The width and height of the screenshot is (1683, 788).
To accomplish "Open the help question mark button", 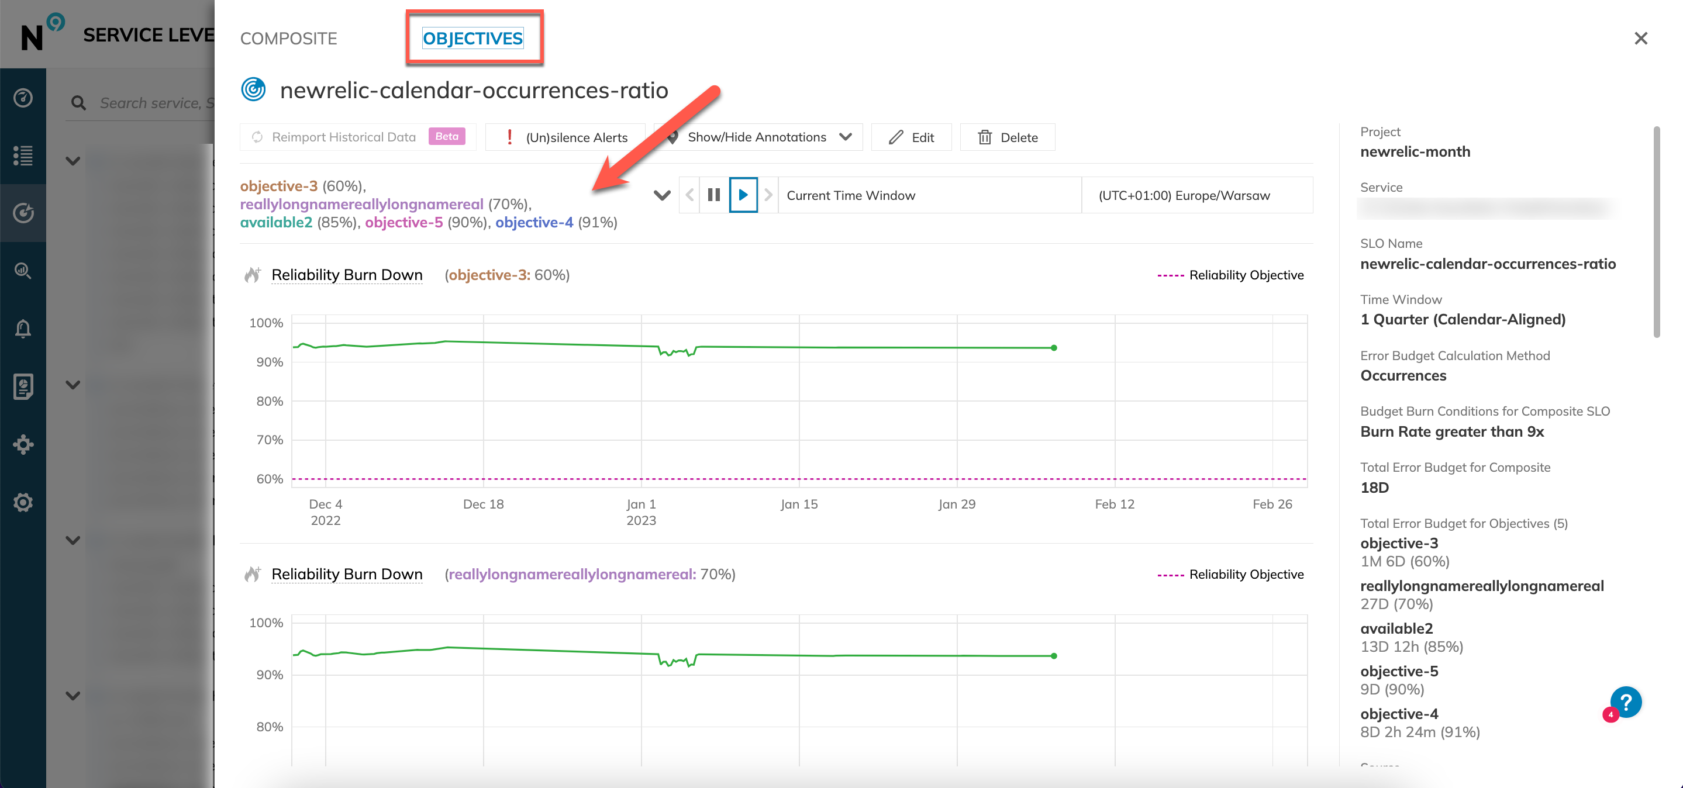I will tap(1625, 703).
